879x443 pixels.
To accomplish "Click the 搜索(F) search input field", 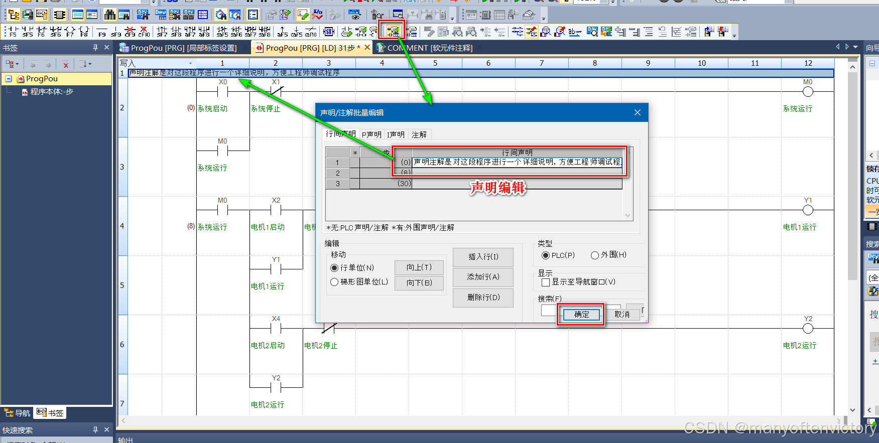I will pos(548,311).
